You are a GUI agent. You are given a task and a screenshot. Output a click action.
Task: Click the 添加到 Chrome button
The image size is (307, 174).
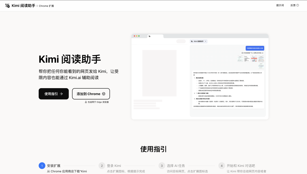[x=91, y=94]
